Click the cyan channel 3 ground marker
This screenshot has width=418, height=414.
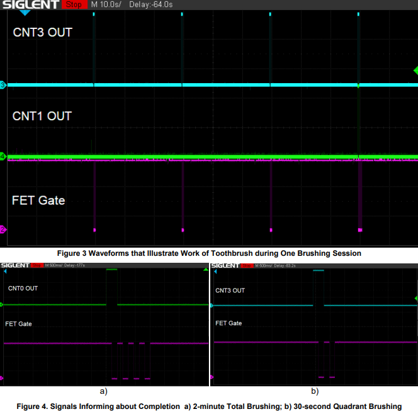click(x=3, y=85)
